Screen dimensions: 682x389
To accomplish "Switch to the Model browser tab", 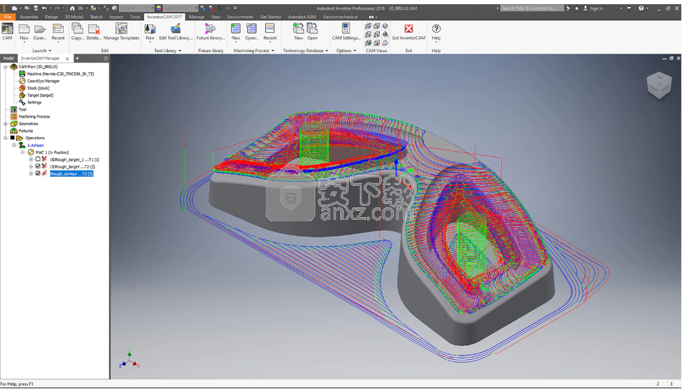I will [x=8, y=58].
